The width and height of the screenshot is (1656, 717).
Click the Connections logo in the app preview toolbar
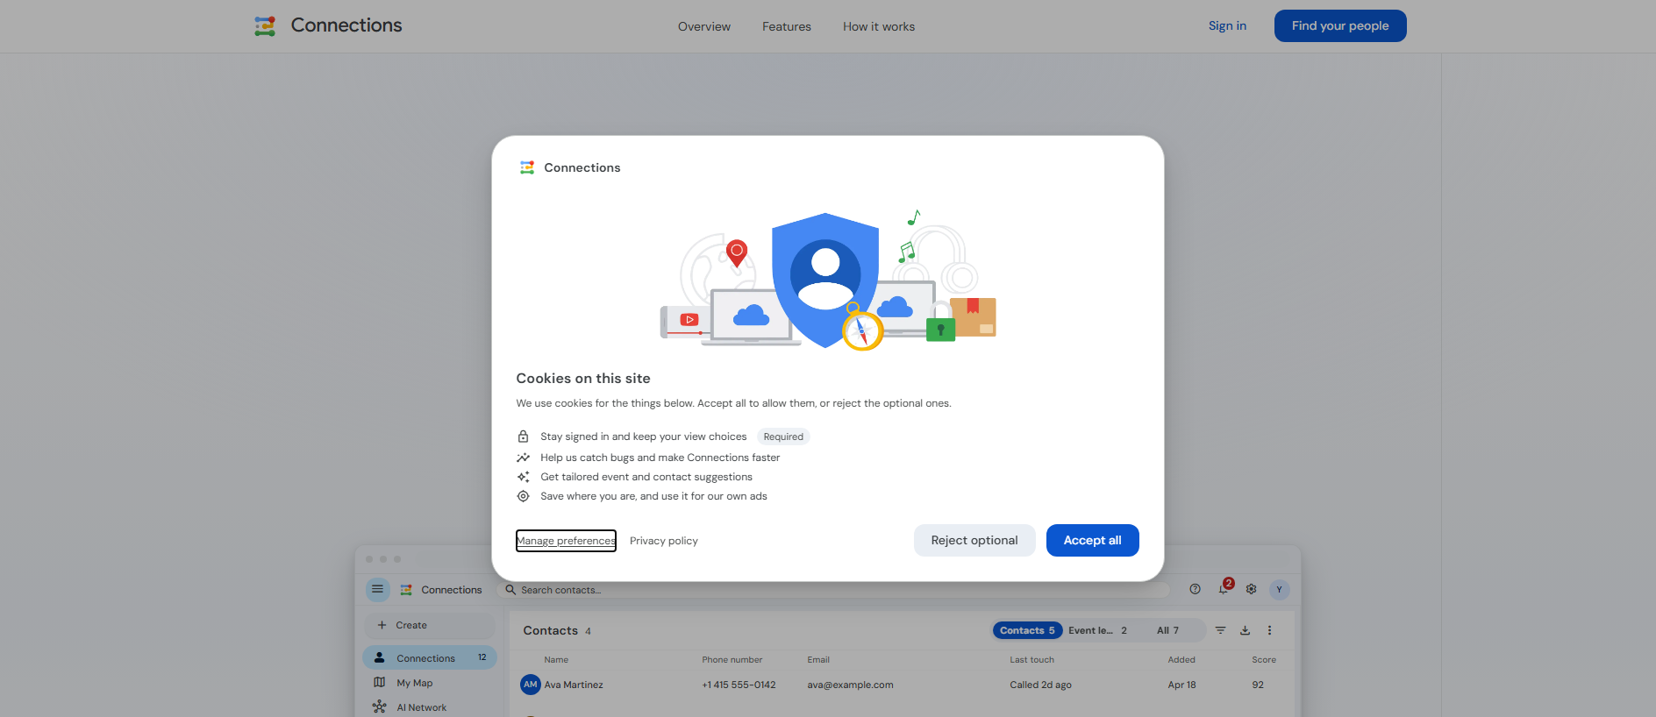[441, 590]
